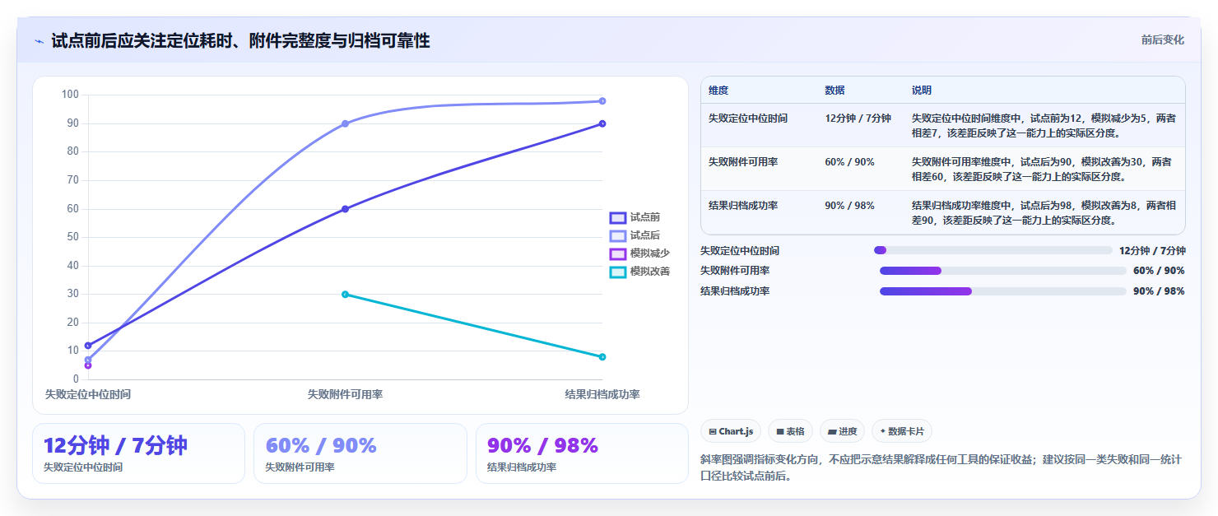The image size is (1218, 516).
Task: Select 模拟改善 data point at value 8
Action: click(x=602, y=357)
